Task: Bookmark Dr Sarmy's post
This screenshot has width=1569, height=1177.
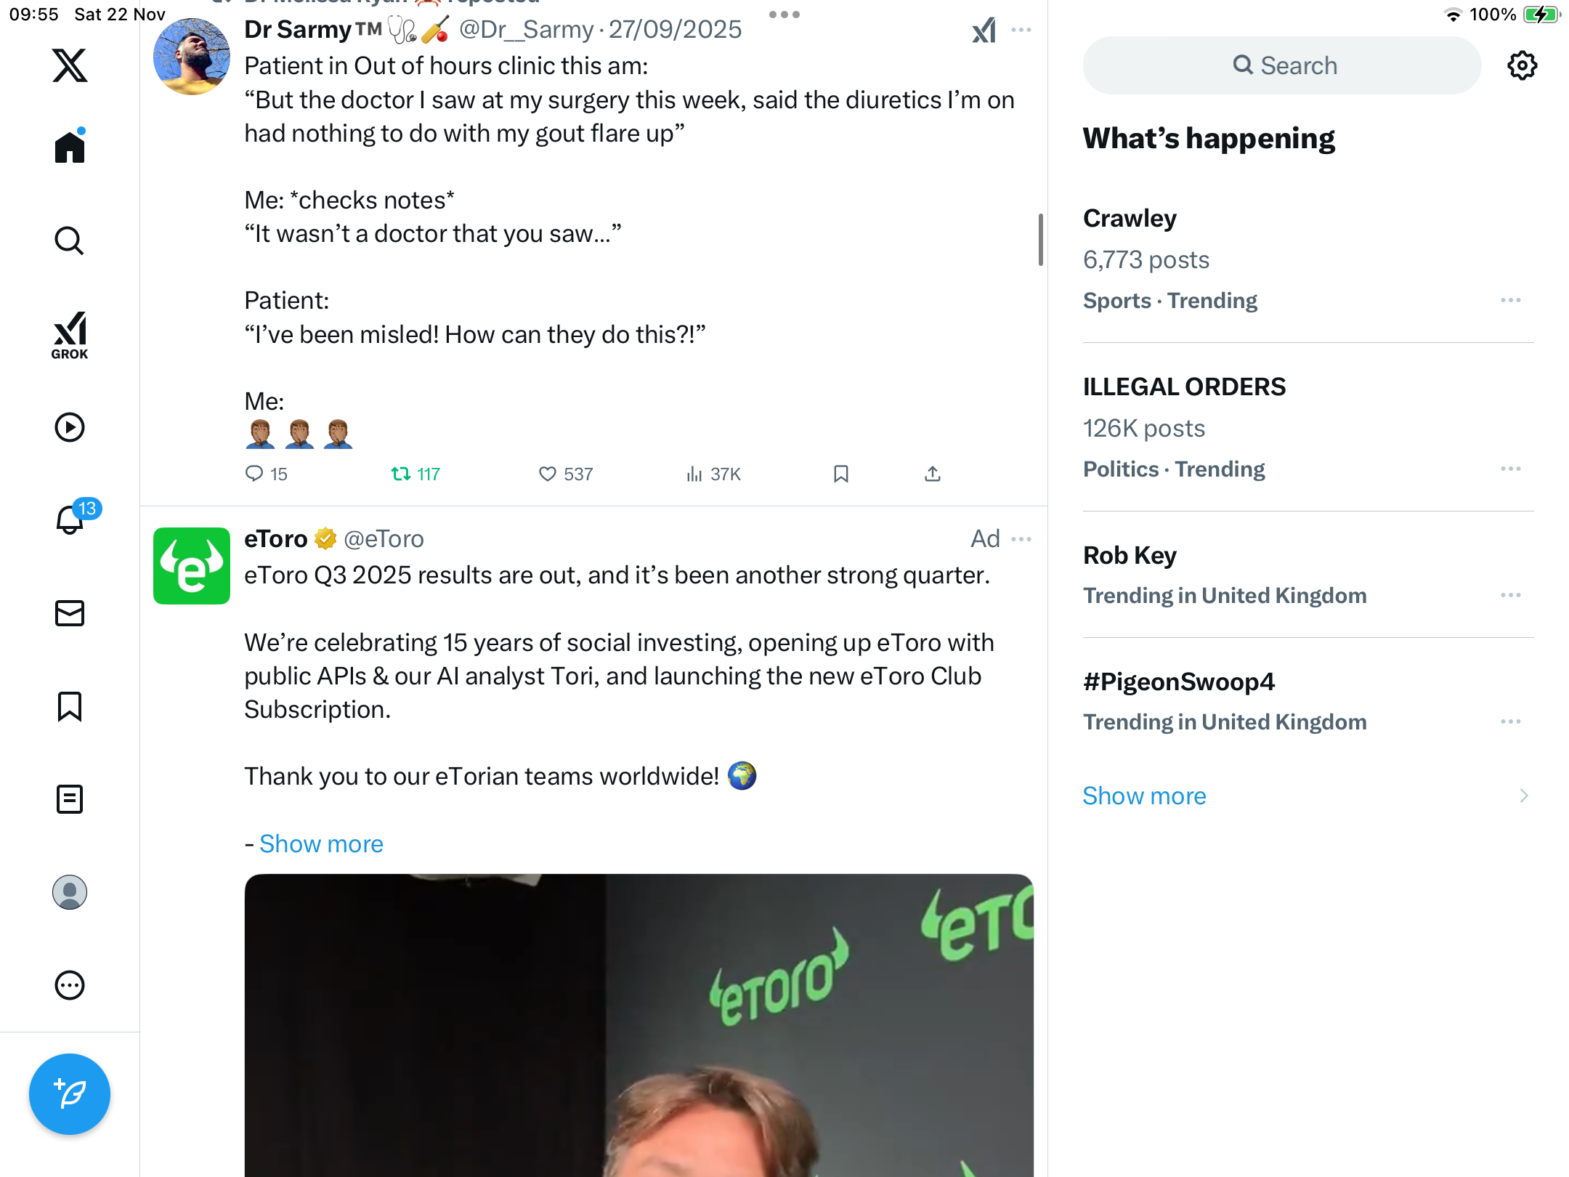Action: tap(841, 474)
